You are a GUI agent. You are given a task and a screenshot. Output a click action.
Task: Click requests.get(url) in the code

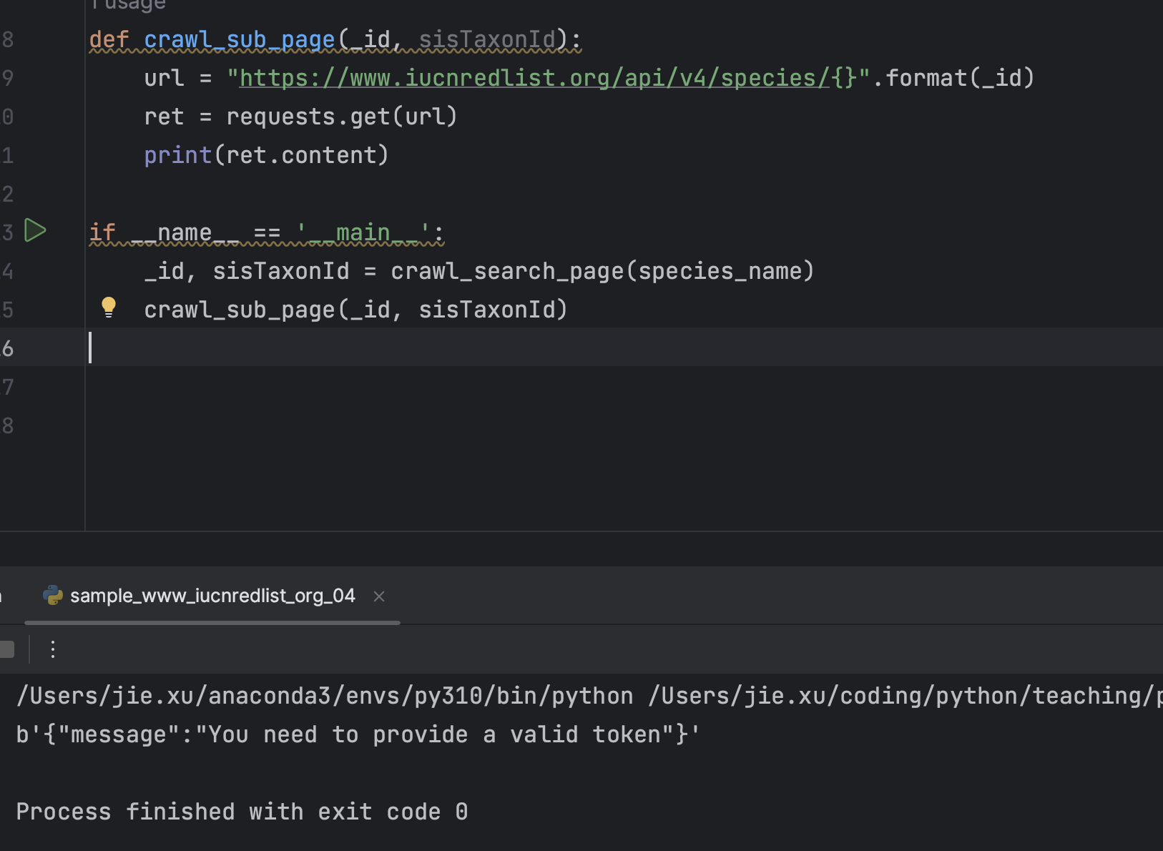(x=341, y=117)
